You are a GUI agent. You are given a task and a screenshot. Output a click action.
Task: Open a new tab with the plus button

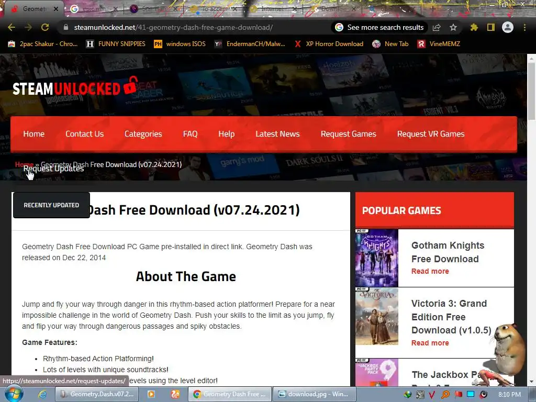click(x=433, y=9)
